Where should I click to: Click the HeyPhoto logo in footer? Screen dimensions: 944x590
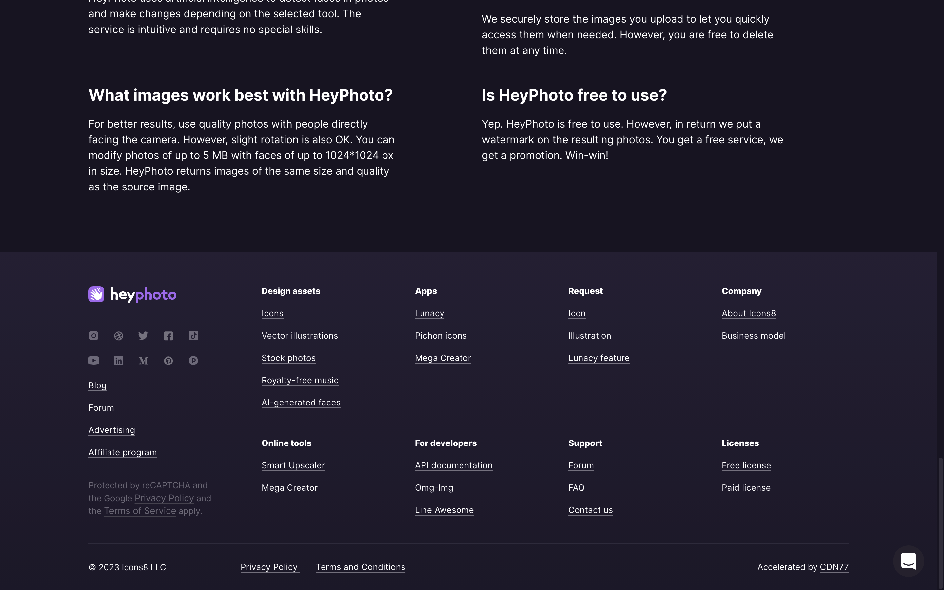[x=132, y=295]
